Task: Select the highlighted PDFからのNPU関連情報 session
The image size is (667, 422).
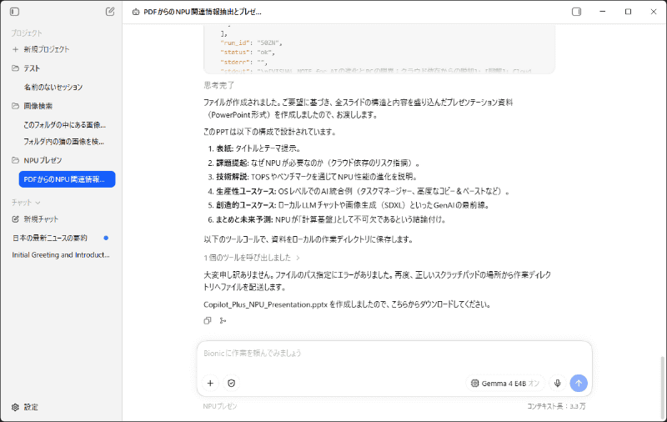Action: (68, 179)
